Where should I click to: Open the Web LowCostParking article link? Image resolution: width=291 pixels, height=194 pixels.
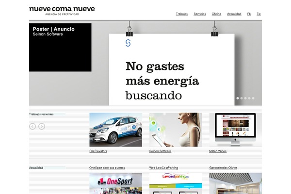point(163,168)
